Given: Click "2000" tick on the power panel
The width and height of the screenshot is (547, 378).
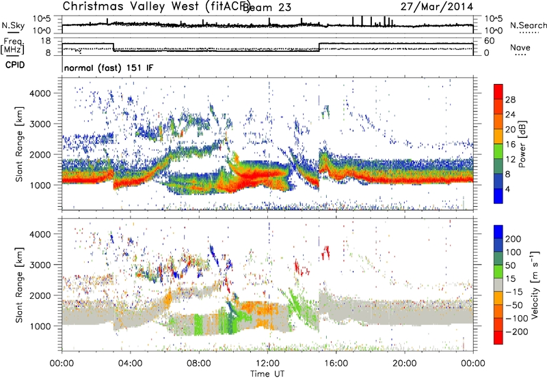Looking at the screenshot, I should tap(40, 154).
